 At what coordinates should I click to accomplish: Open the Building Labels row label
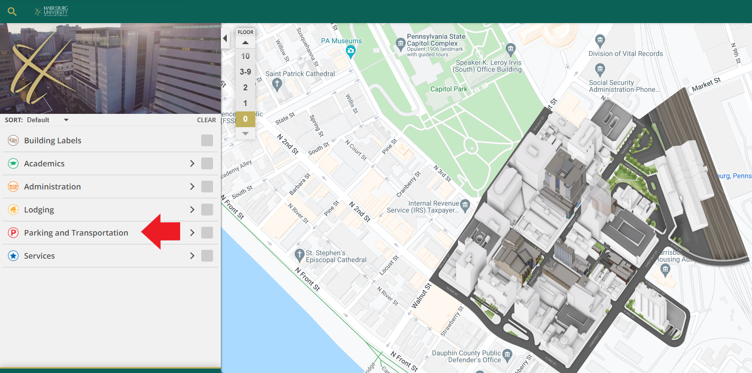point(53,140)
